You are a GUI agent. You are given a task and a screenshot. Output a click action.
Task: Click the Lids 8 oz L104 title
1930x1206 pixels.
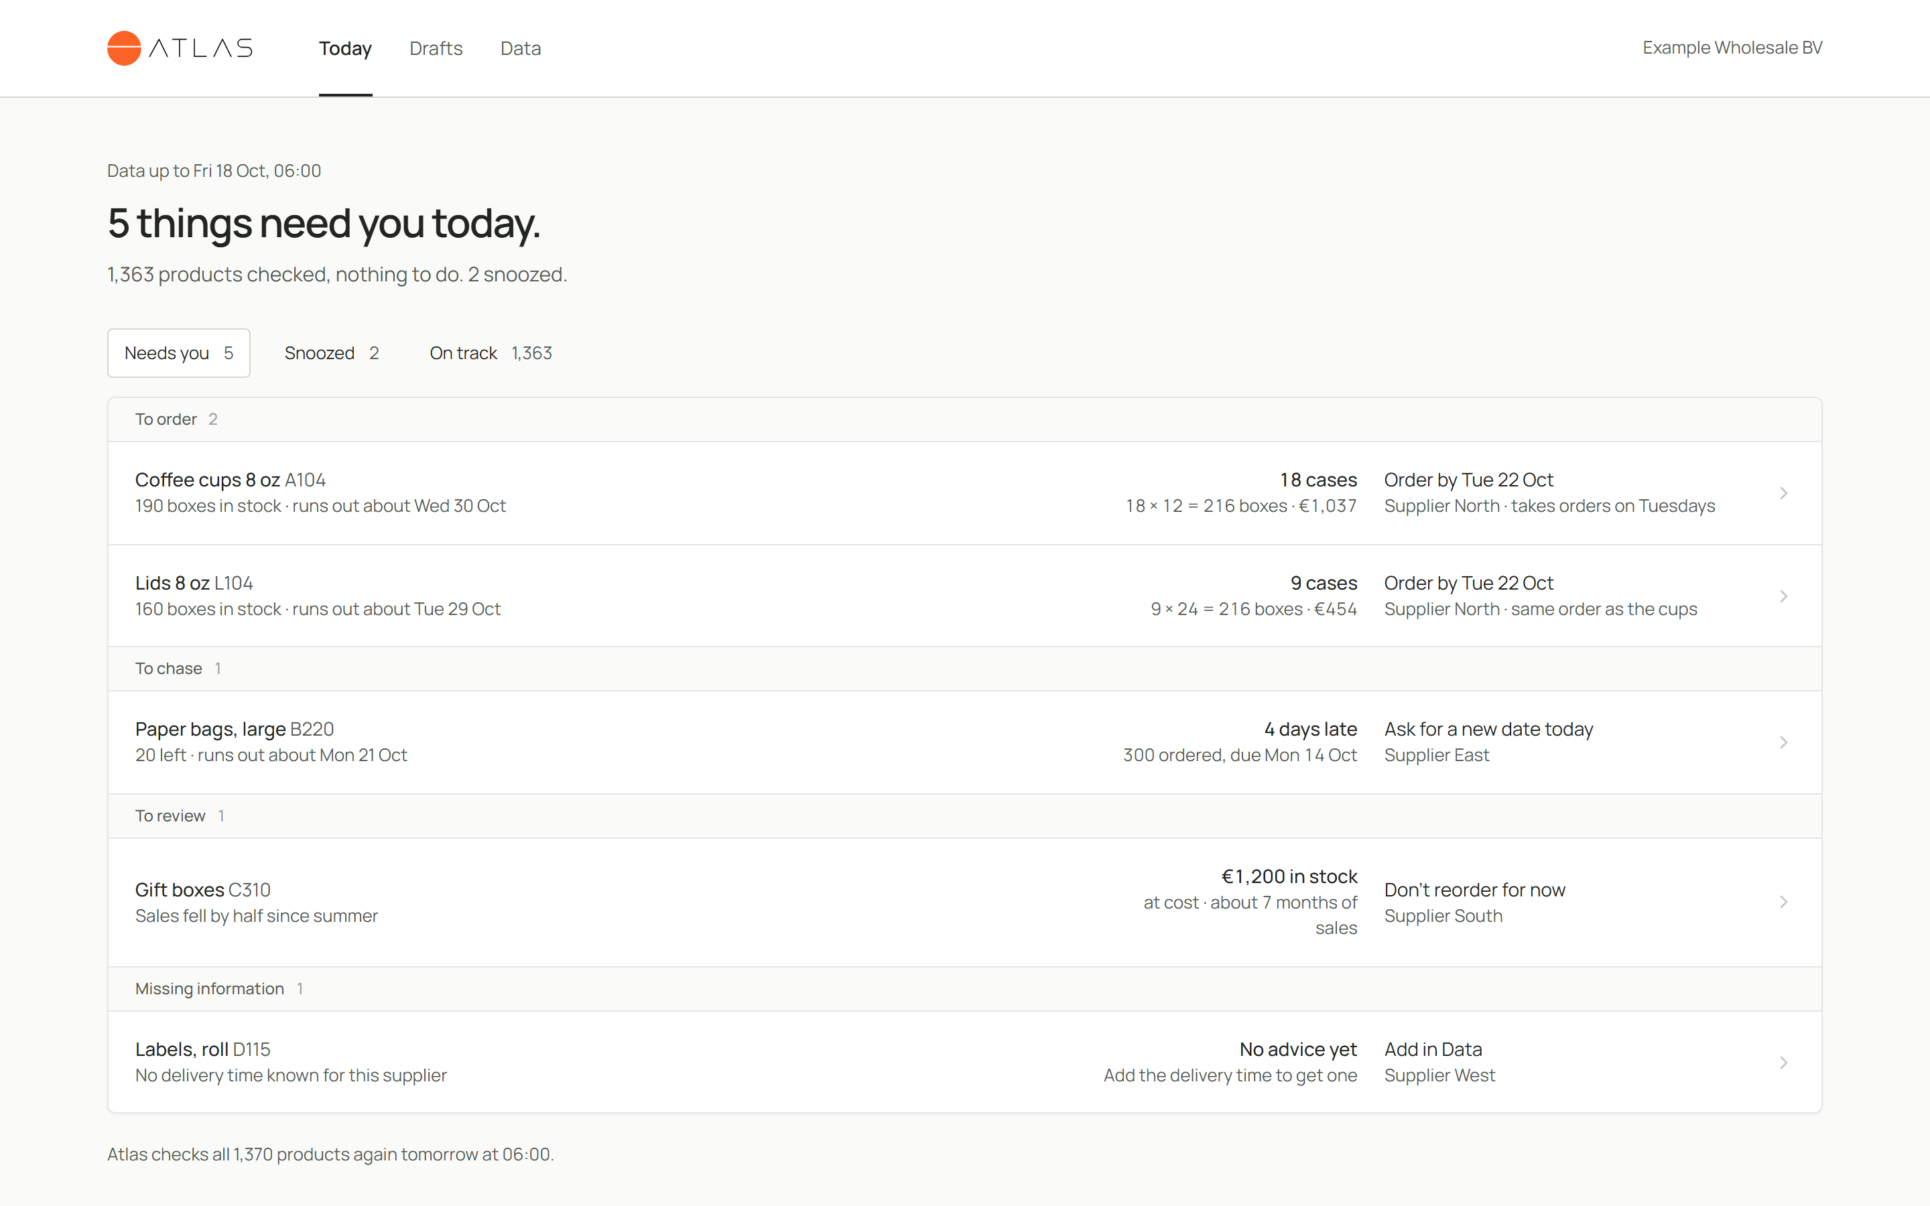point(194,583)
